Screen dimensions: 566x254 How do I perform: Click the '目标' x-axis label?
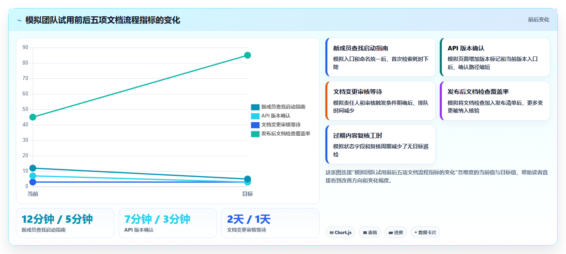tap(248, 194)
